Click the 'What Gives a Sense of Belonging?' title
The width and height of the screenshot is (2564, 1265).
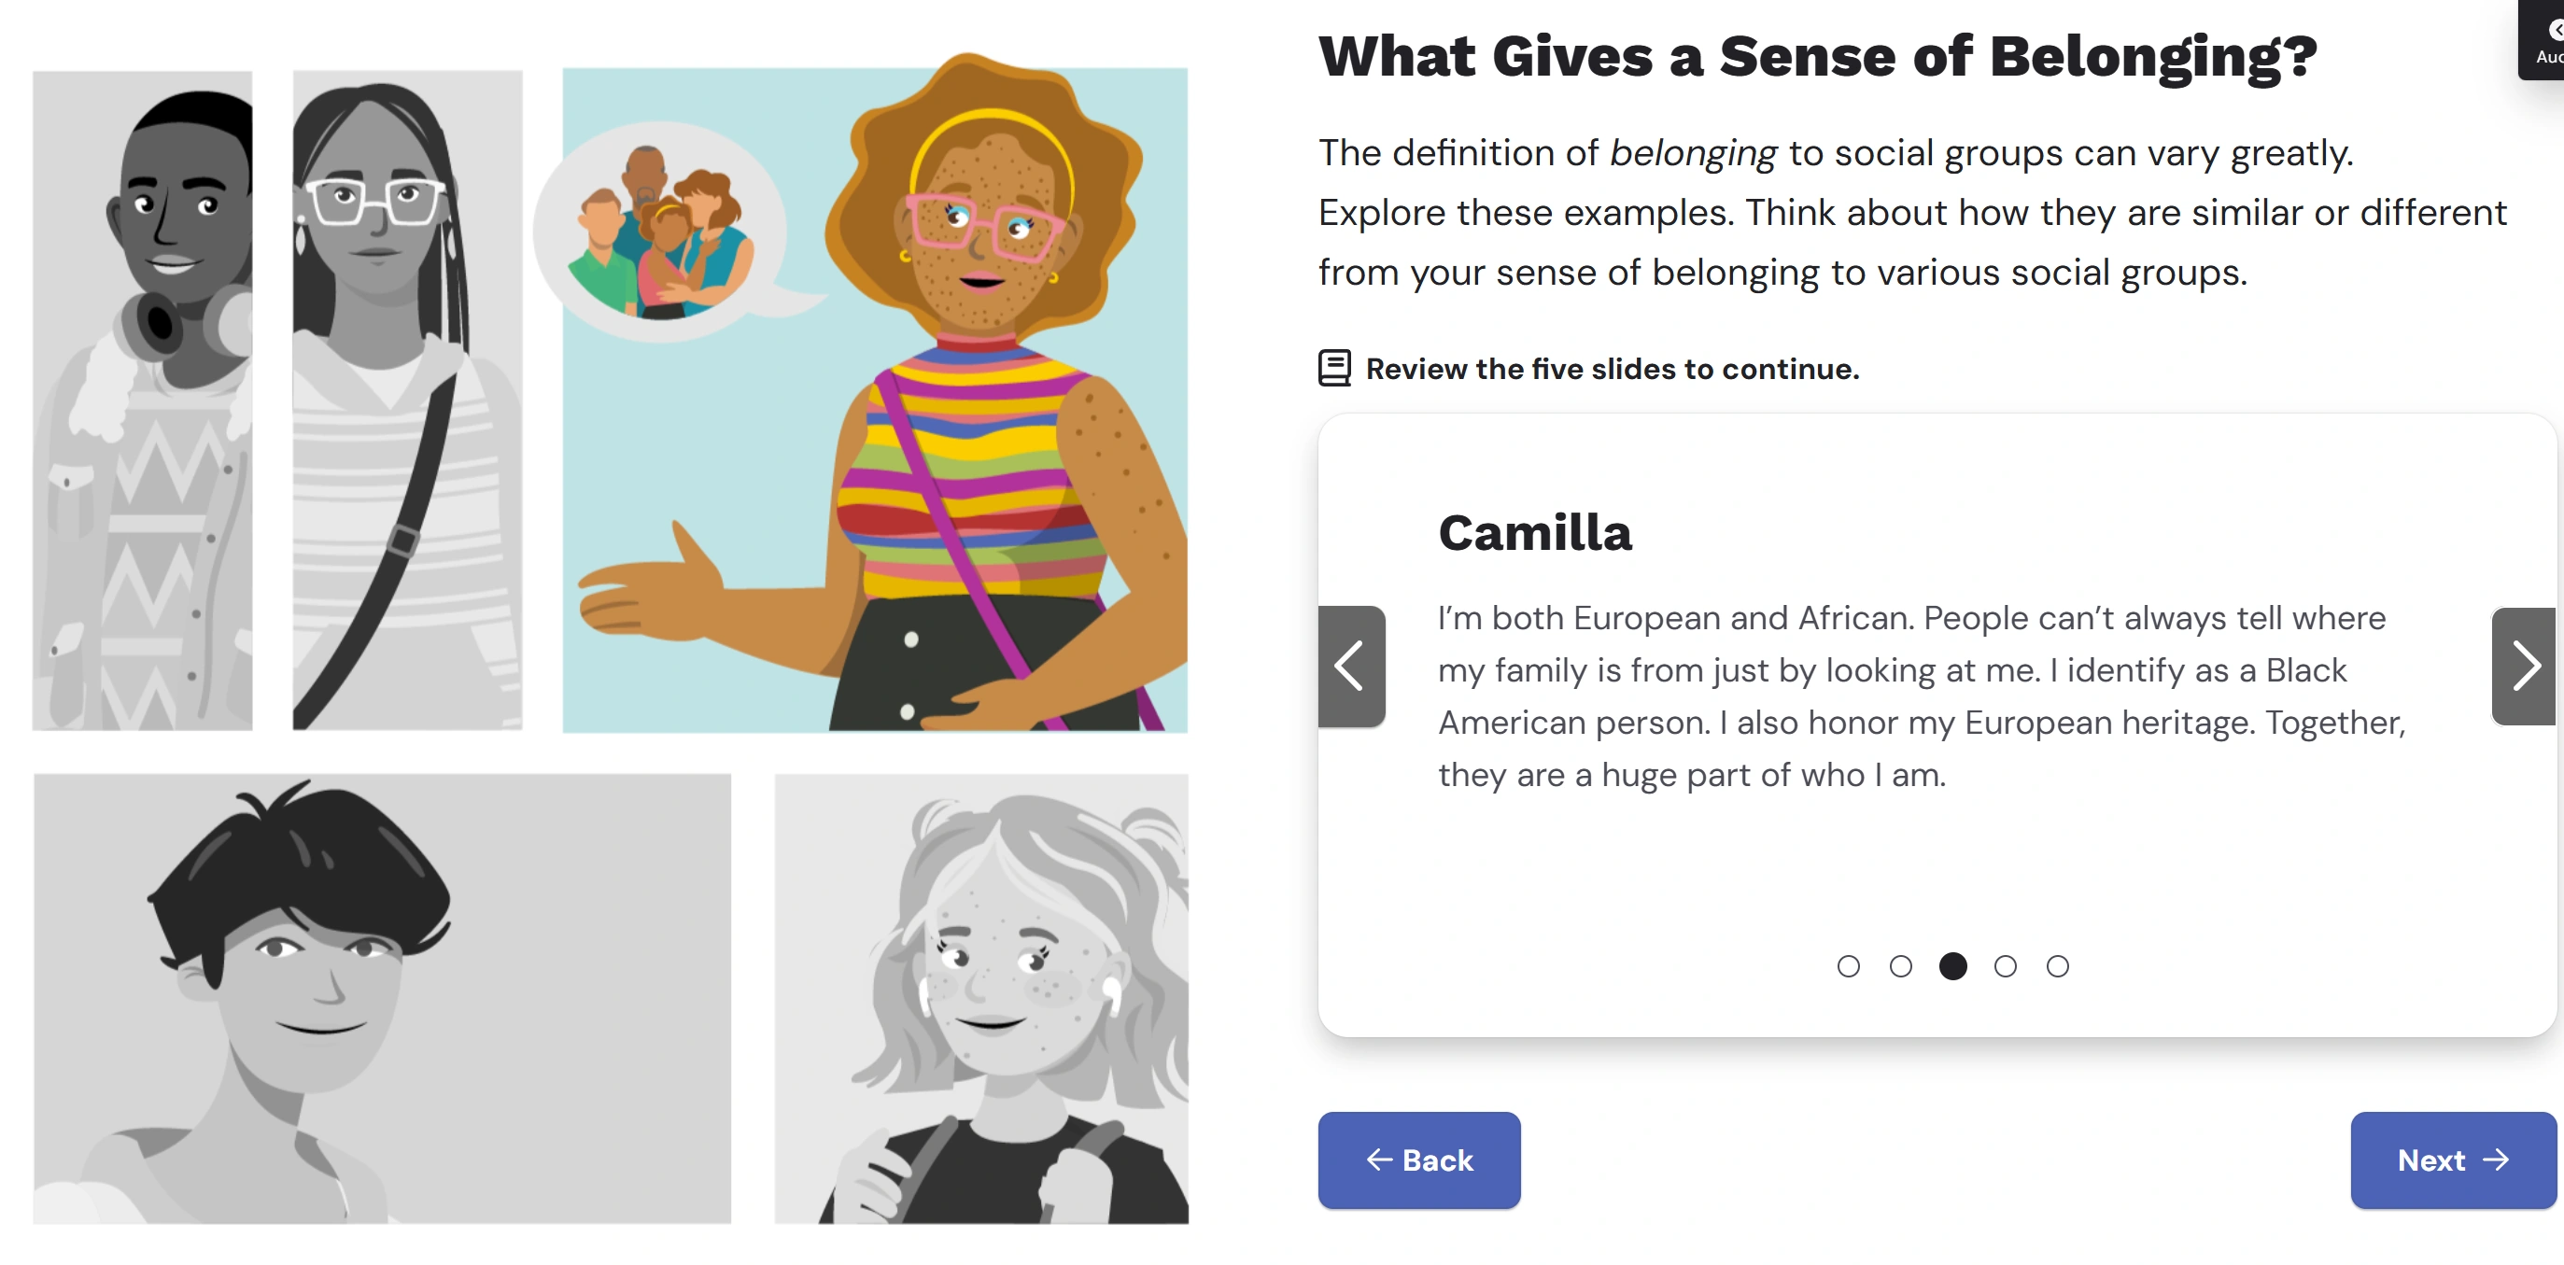pyautogui.click(x=1818, y=56)
